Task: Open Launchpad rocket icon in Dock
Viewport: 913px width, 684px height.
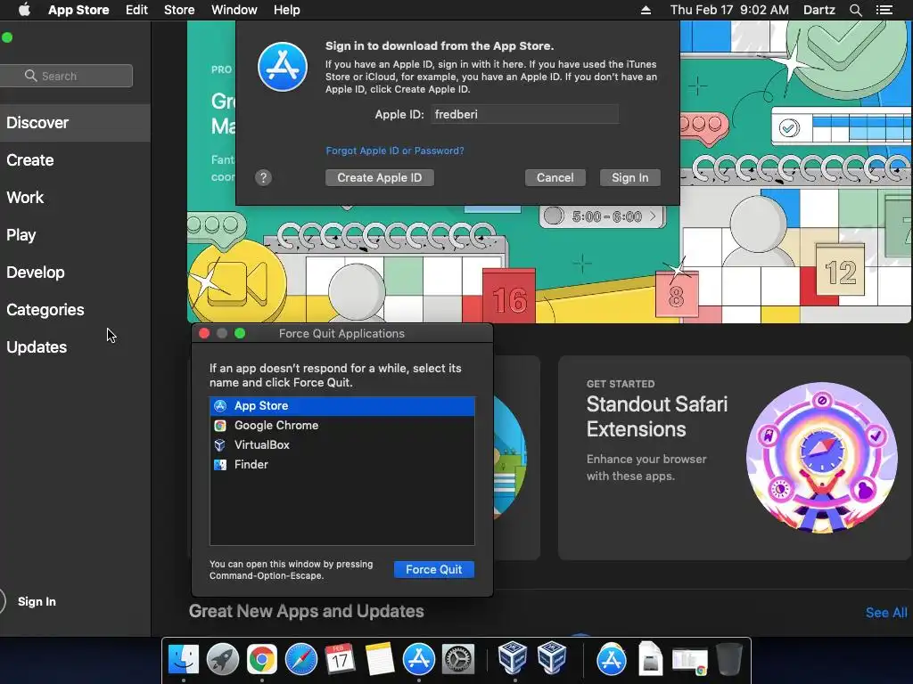Action: [x=222, y=659]
